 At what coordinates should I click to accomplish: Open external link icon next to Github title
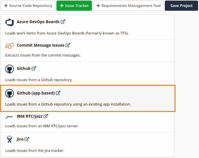[34, 68]
